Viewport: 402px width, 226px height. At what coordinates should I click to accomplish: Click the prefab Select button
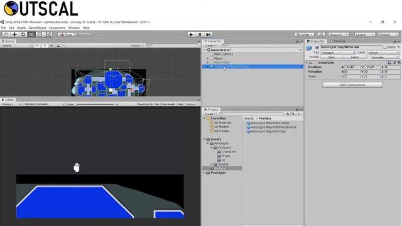click(354, 57)
